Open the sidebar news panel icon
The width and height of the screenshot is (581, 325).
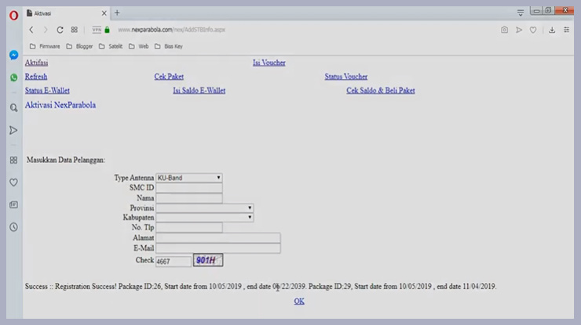coord(13,204)
